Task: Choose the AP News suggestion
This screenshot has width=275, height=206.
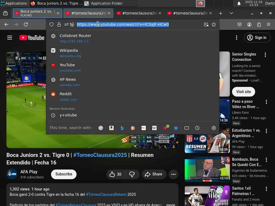Action: pos(133,82)
